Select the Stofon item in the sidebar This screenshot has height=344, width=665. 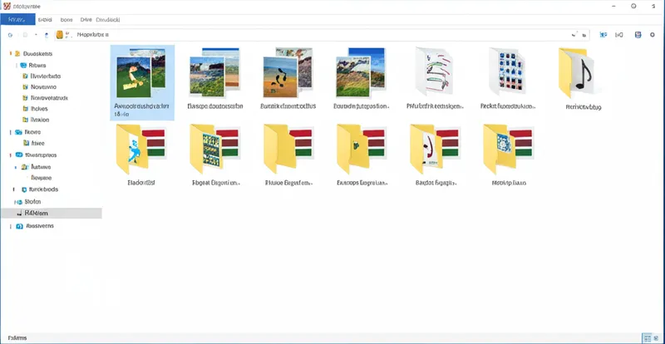34,201
